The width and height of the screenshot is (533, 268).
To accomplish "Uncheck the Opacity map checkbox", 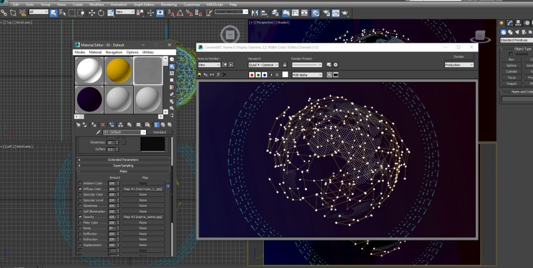I will (80, 217).
